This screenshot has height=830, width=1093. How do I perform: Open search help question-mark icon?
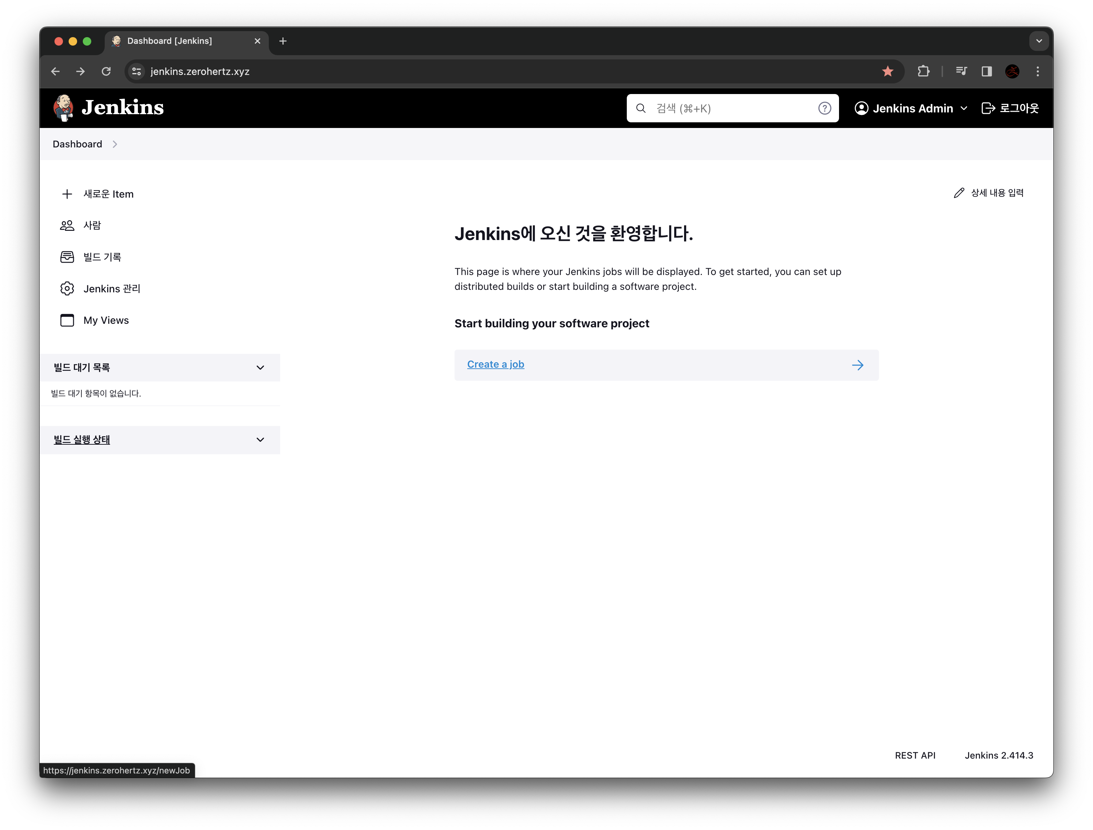824,108
